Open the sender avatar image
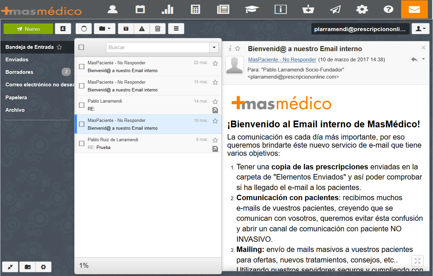 click(x=234, y=65)
